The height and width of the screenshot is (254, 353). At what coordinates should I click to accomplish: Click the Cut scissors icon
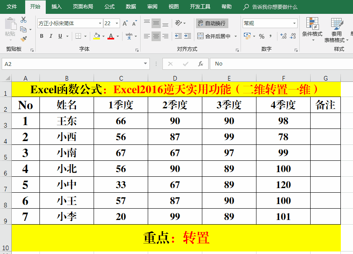tap(24, 20)
